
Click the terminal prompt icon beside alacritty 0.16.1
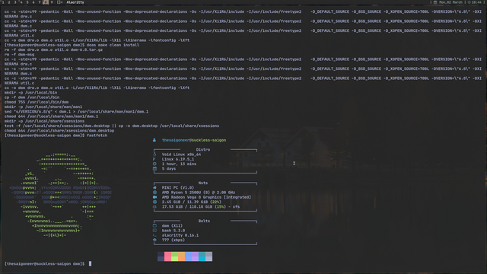coord(154,235)
